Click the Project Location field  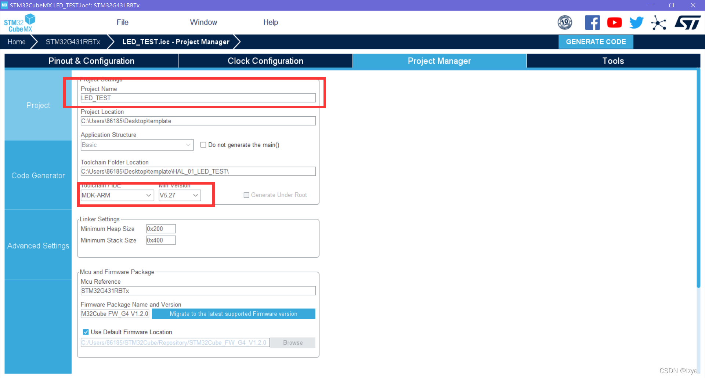pyautogui.click(x=198, y=121)
